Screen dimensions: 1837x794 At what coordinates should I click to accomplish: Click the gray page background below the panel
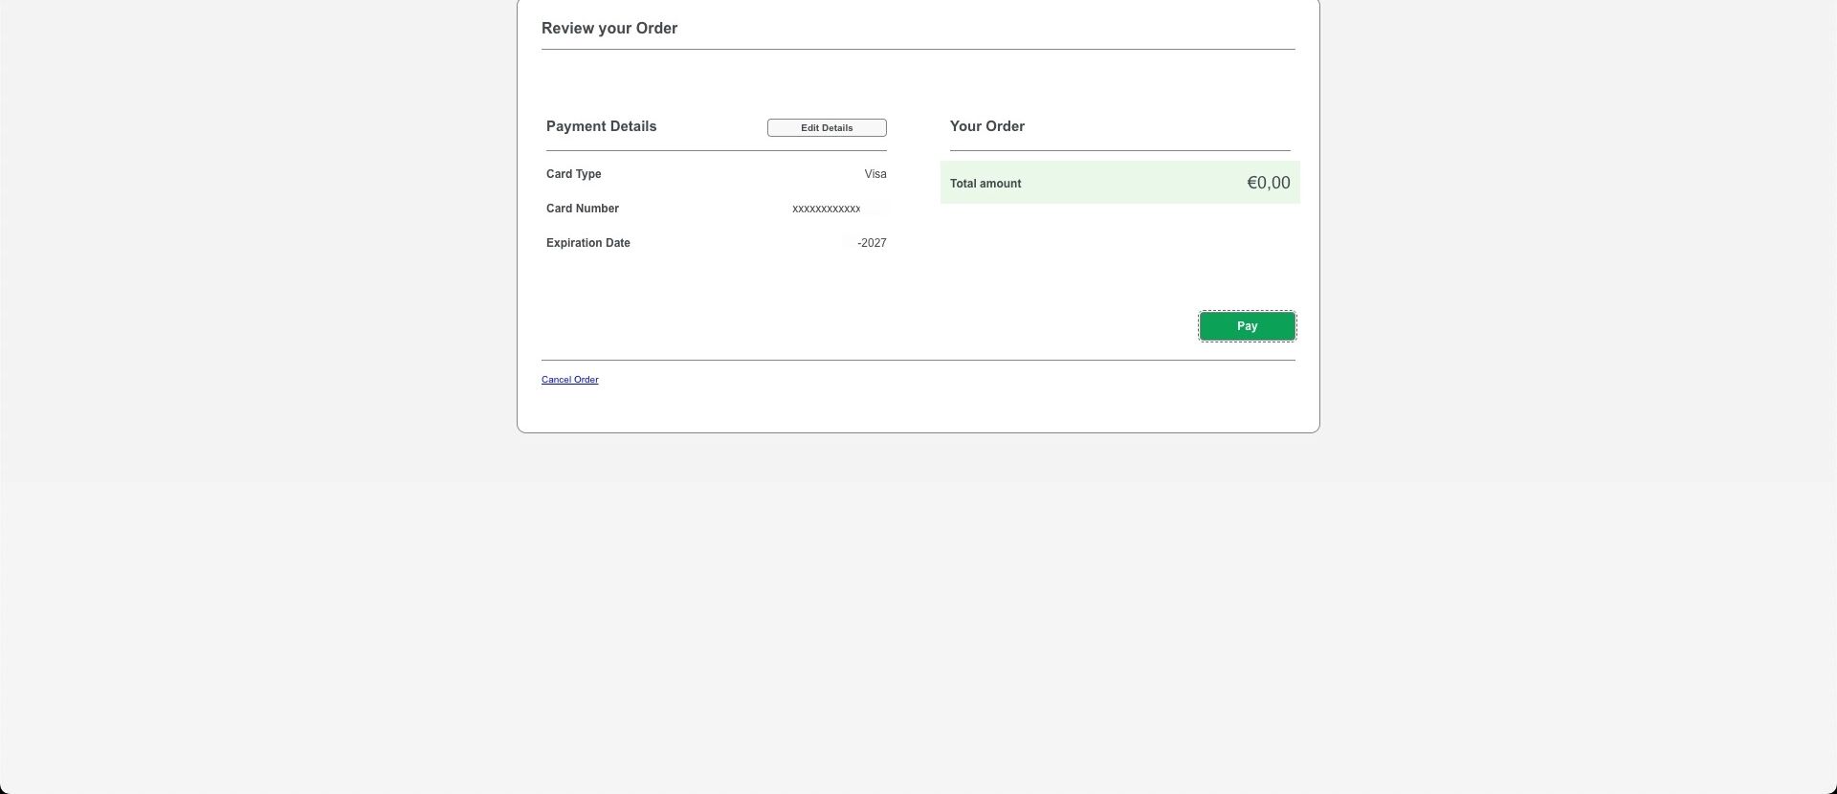coord(918,612)
